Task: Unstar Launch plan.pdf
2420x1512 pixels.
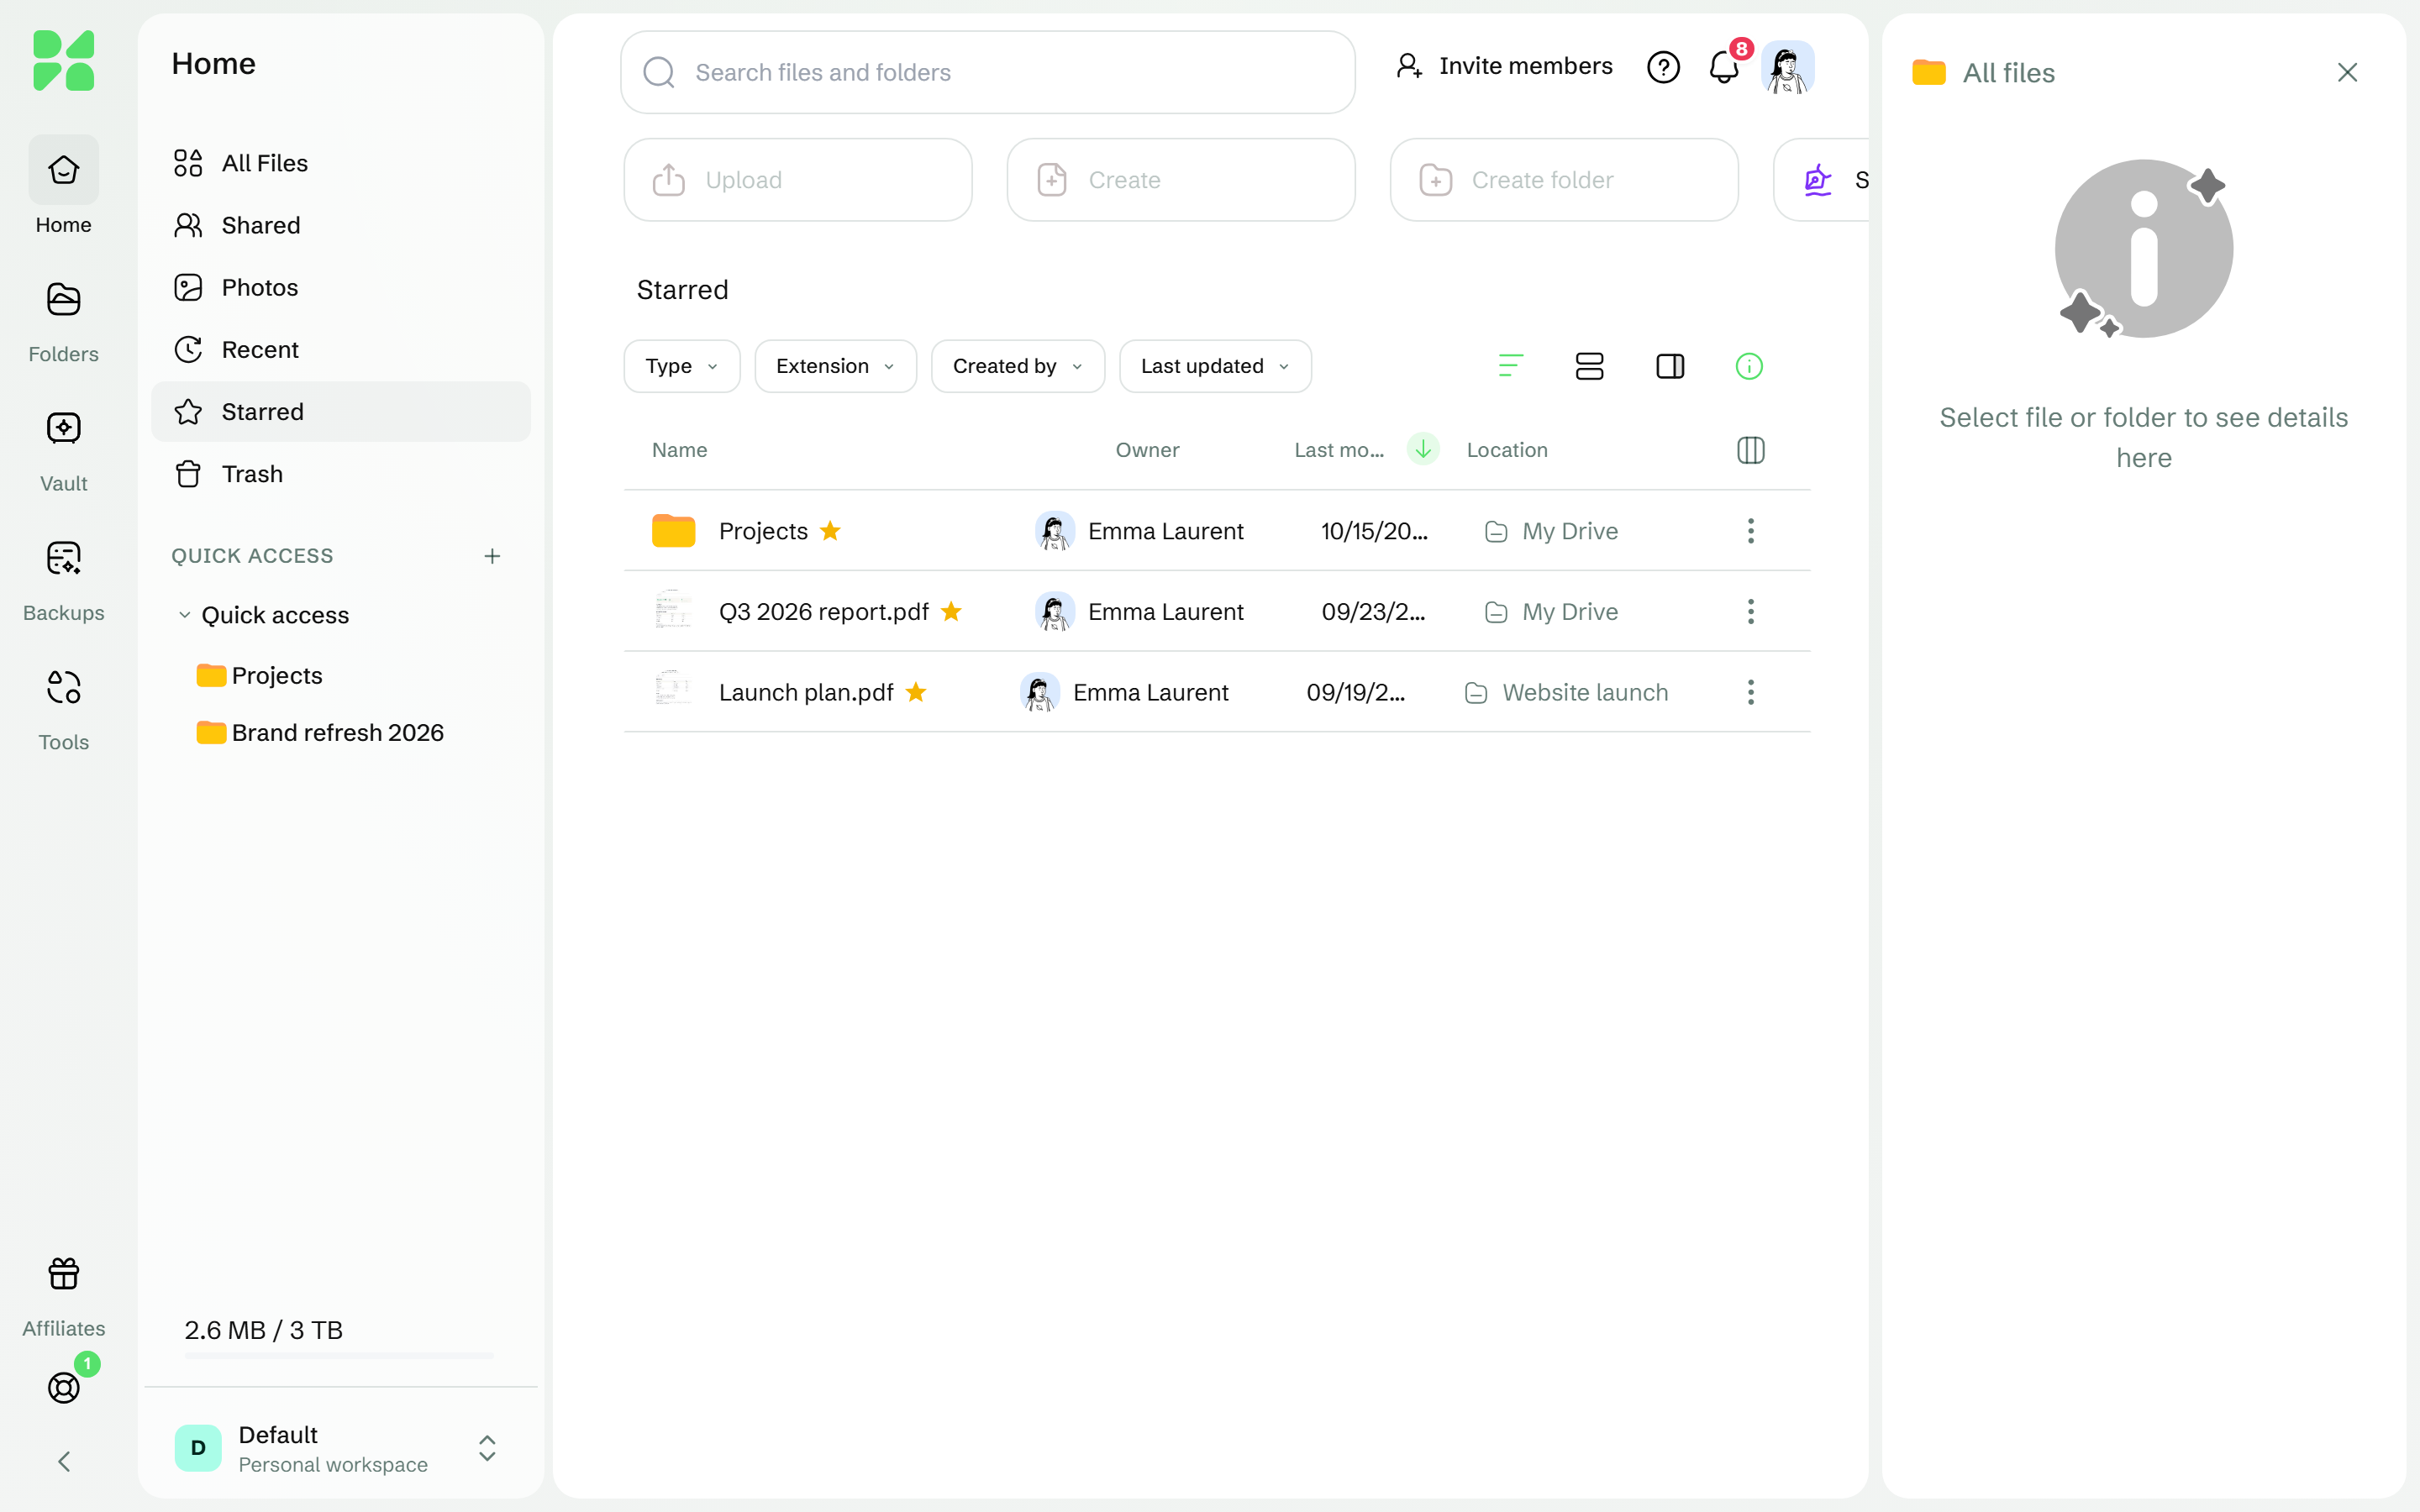Action: point(916,692)
